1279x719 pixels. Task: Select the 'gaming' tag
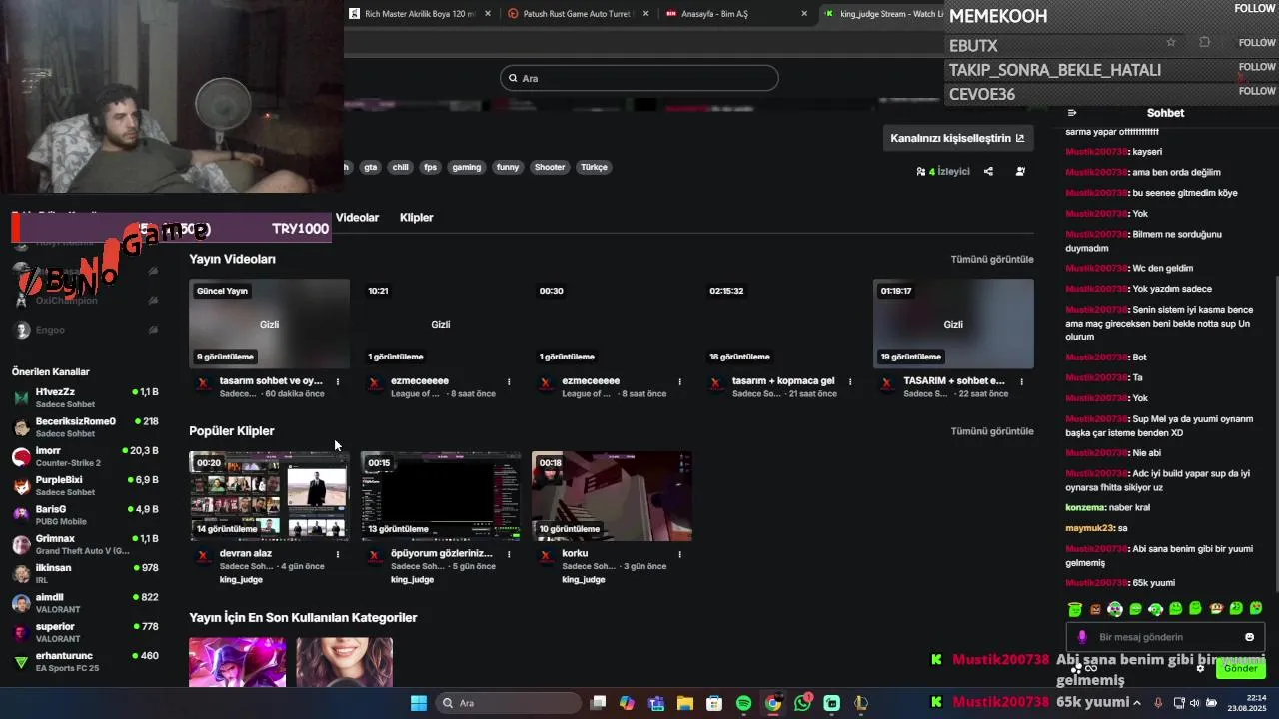pos(467,167)
